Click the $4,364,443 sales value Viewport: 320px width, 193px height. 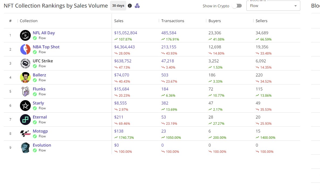click(x=124, y=47)
